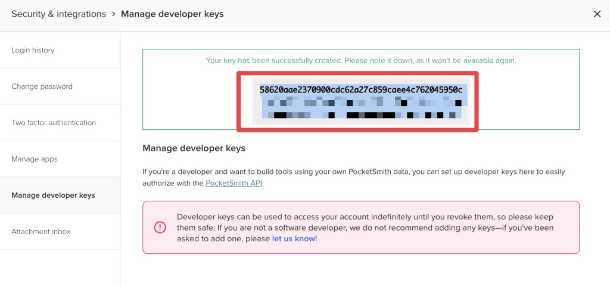Viewport: 610px width, 286px height.
Task: Open Attachment inbox in the sidebar
Action: (41, 232)
